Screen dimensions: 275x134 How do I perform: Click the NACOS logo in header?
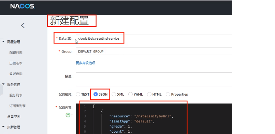[x=23, y=6]
